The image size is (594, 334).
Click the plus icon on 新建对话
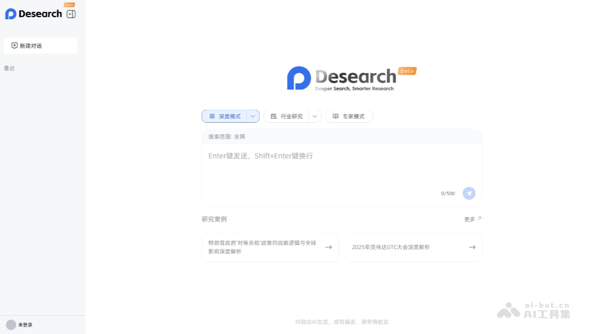coord(14,45)
